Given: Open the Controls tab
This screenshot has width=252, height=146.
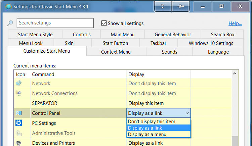Looking at the screenshot, I should 82,34.
